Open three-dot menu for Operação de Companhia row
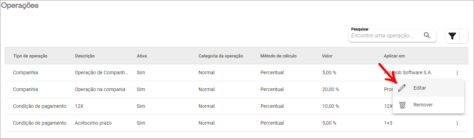This screenshot has height=139, width=474. 457,73
